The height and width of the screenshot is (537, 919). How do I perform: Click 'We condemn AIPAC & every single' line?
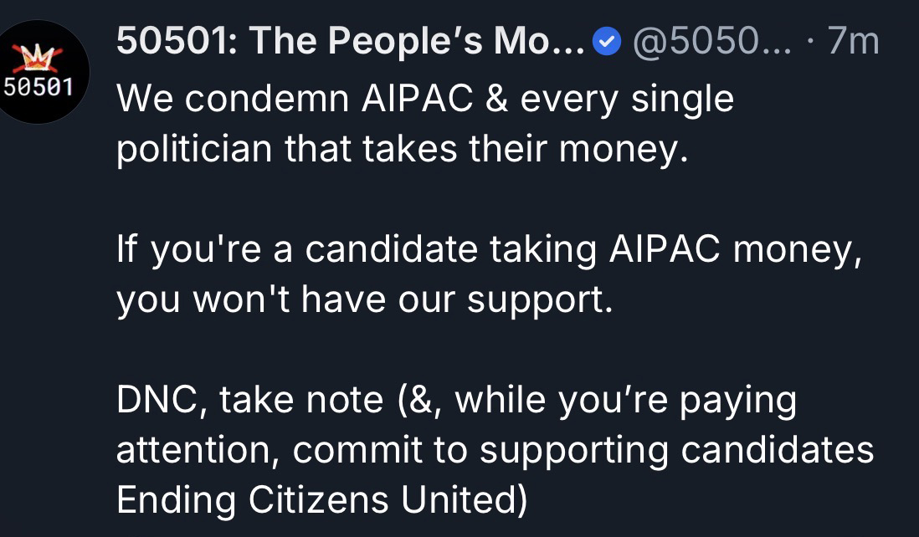(424, 100)
